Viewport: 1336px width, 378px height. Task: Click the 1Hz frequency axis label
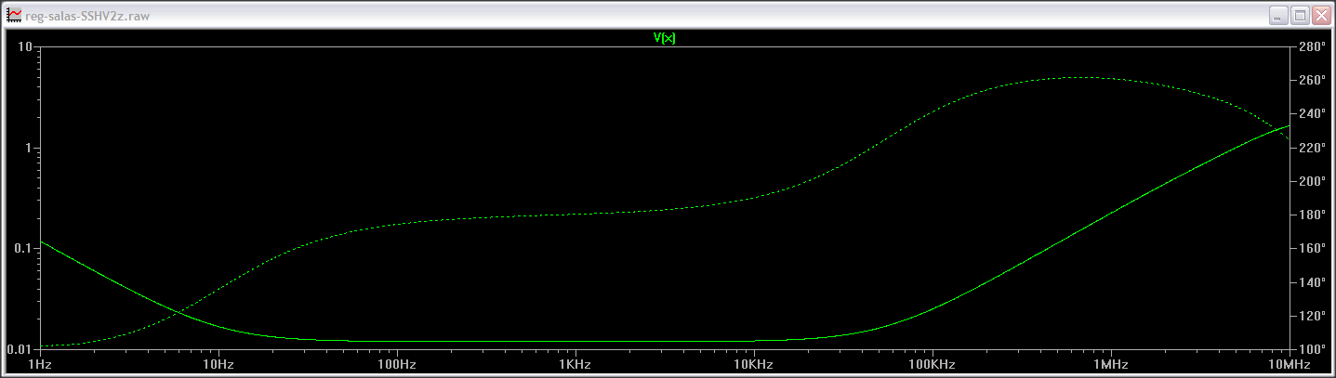[41, 364]
